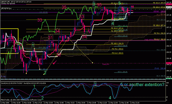This screenshot has height=104, width=172.
Task: Select the '5 or another extention?' text
Action: 142,85
